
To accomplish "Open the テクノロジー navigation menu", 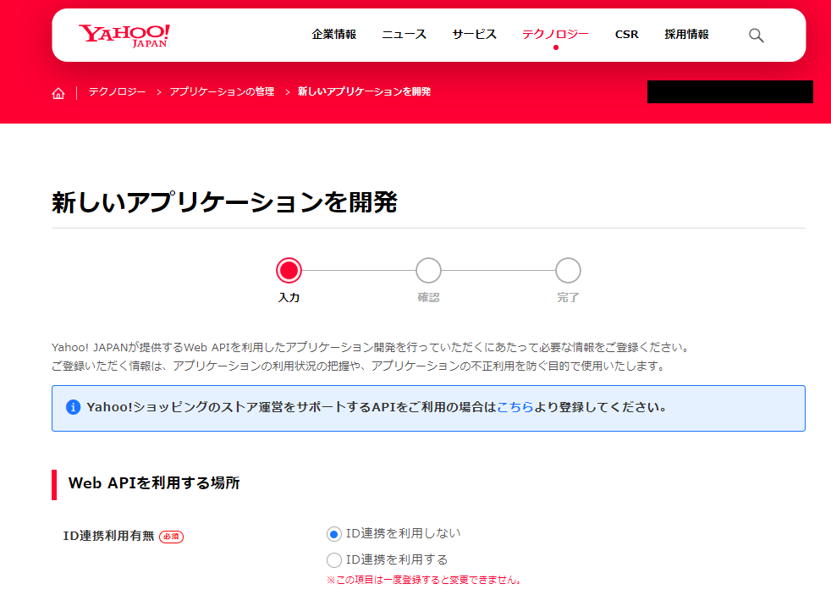I will (556, 35).
